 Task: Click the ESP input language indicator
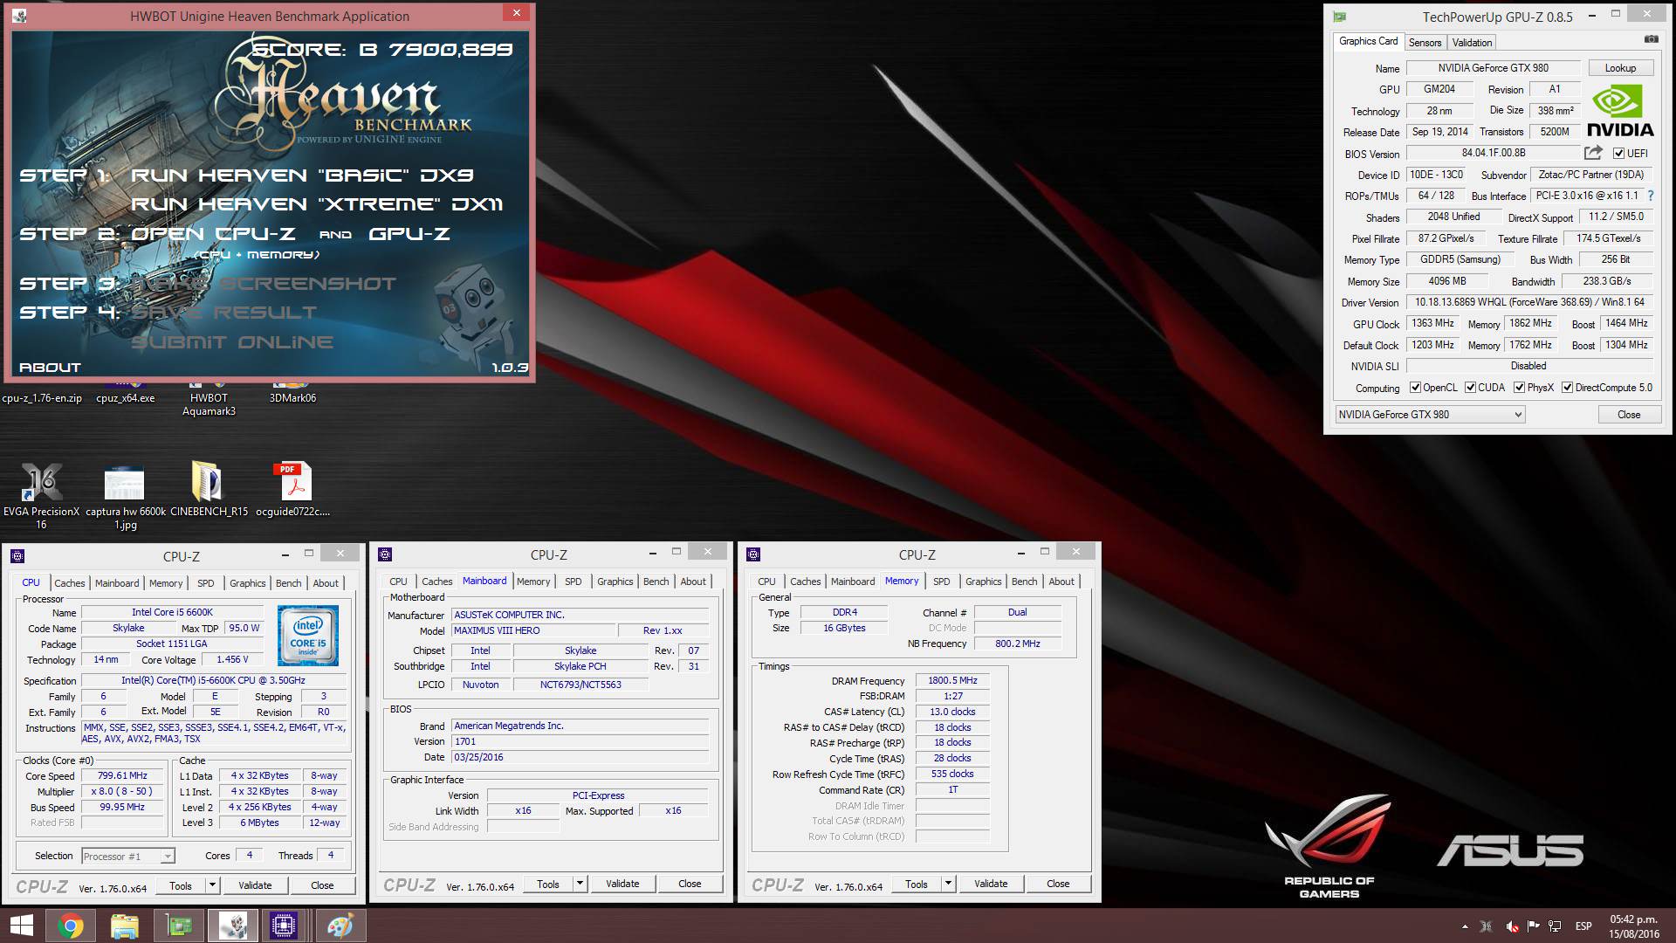click(1583, 926)
